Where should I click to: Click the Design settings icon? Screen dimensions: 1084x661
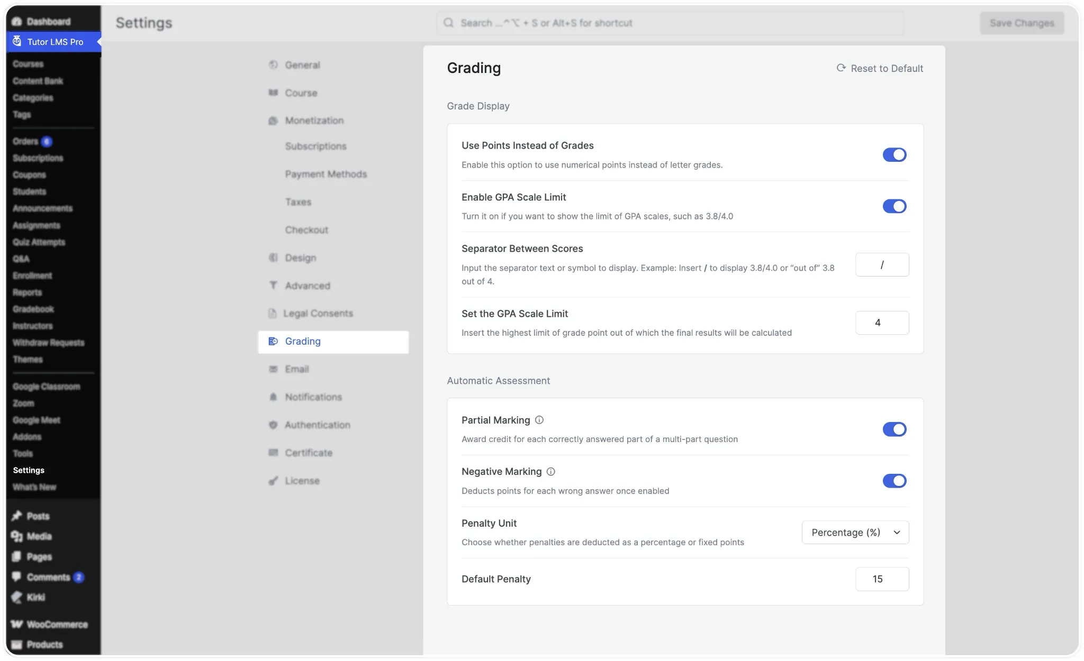(x=273, y=258)
